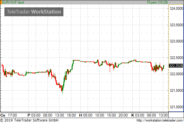Click the 15 perc (10:29) interval label
This screenshot has height=123, width=184.
pos(157,2)
